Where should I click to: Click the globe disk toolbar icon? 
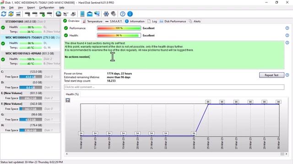[59, 14]
